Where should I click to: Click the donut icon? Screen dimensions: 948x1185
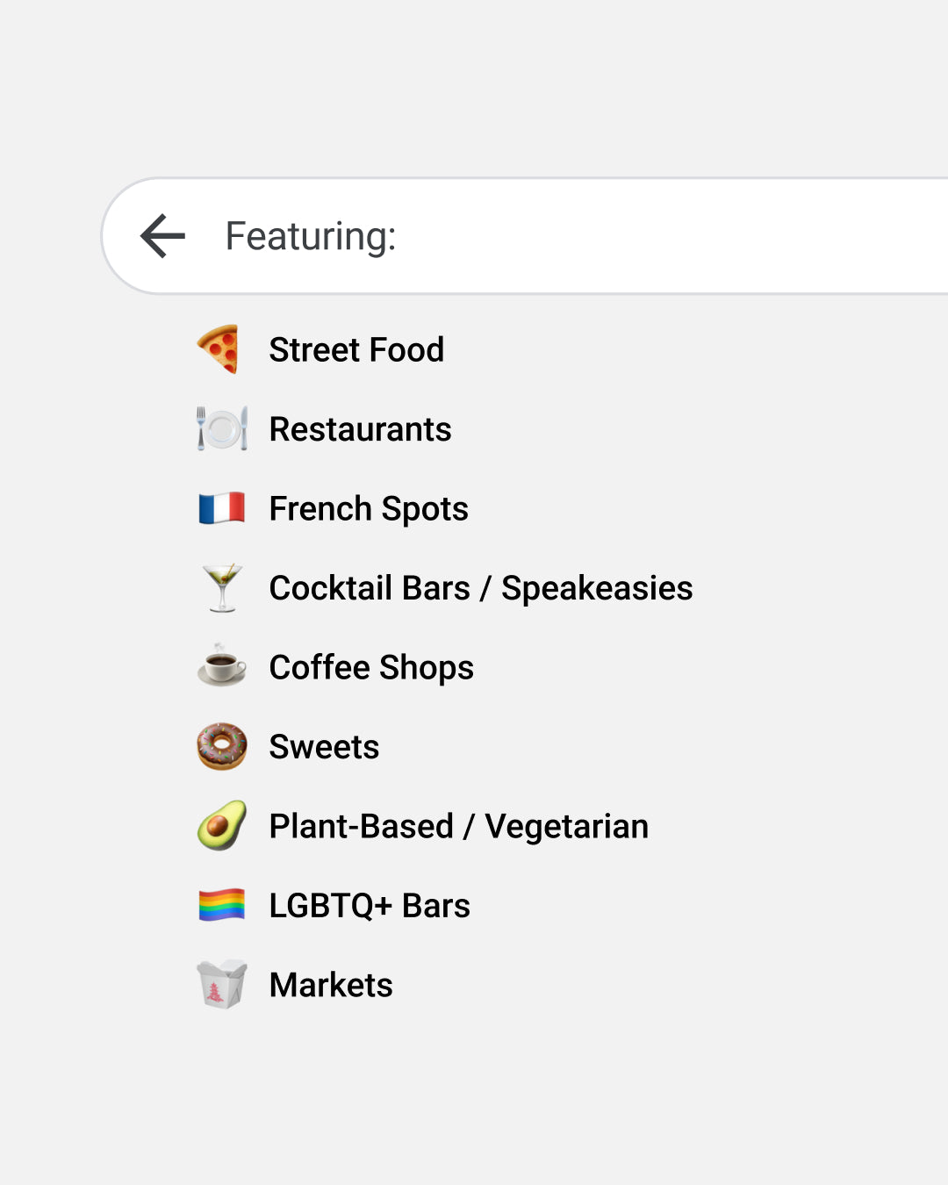(x=222, y=746)
